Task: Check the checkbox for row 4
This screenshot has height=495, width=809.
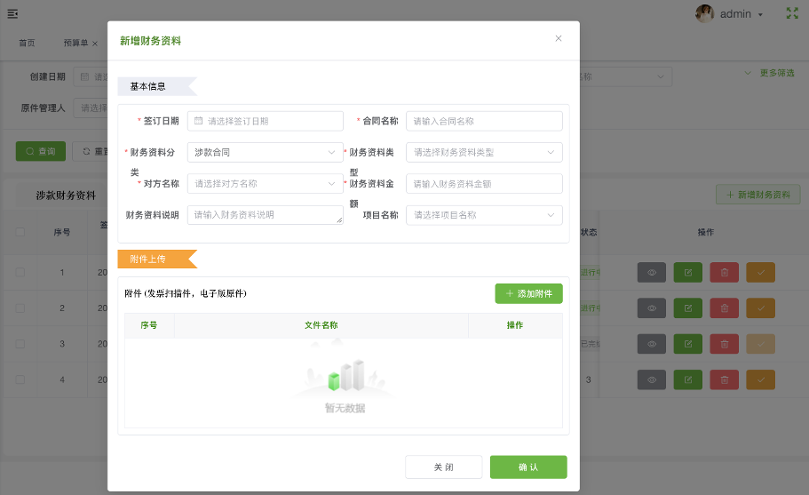Action: [20, 379]
